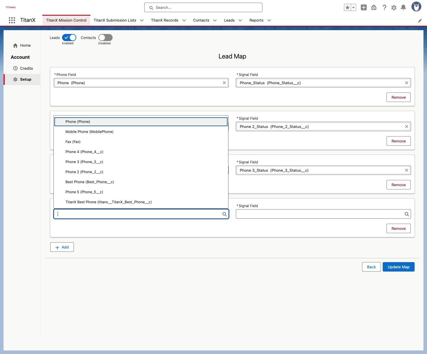Click the Add button
This screenshot has height=354, width=427.
[62, 247]
